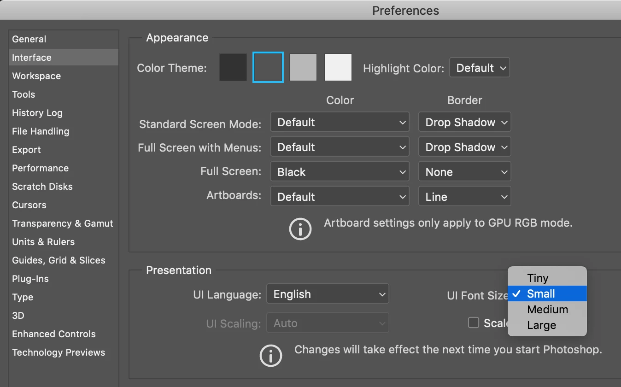Open the Artboards color dropdown
The width and height of the screenshot is (621, 387).
340,197
